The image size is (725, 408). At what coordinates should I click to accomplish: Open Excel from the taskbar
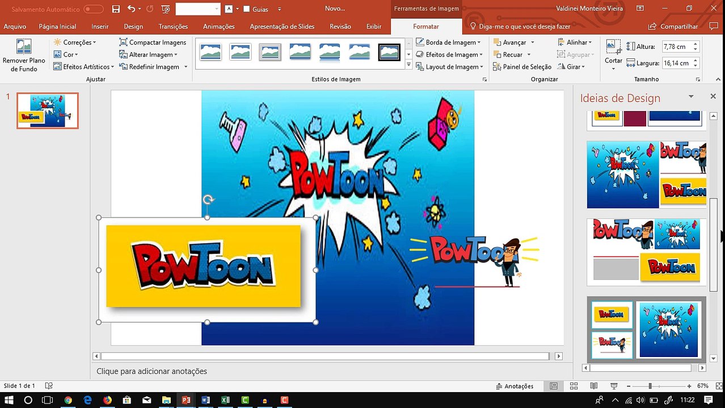click(225, 400)
